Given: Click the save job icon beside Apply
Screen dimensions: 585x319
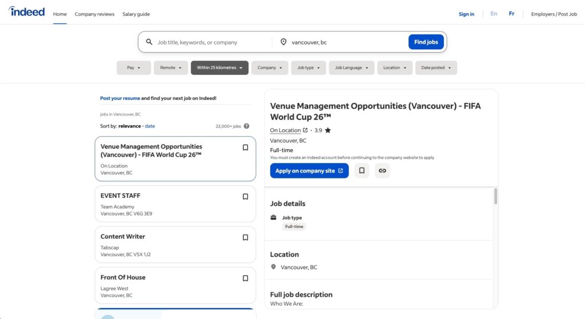Looking at the screenshot, I should (x=362, y=170).
